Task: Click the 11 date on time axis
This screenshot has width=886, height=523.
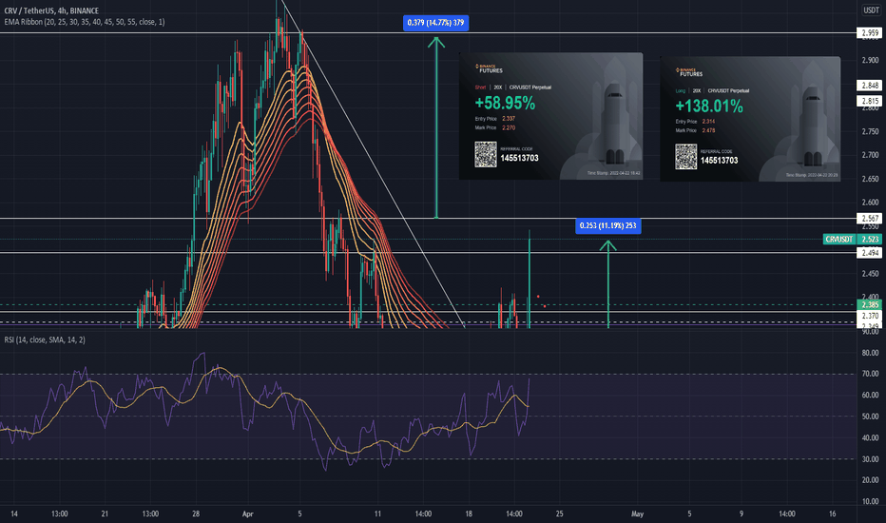Action: tap(377, 513)
